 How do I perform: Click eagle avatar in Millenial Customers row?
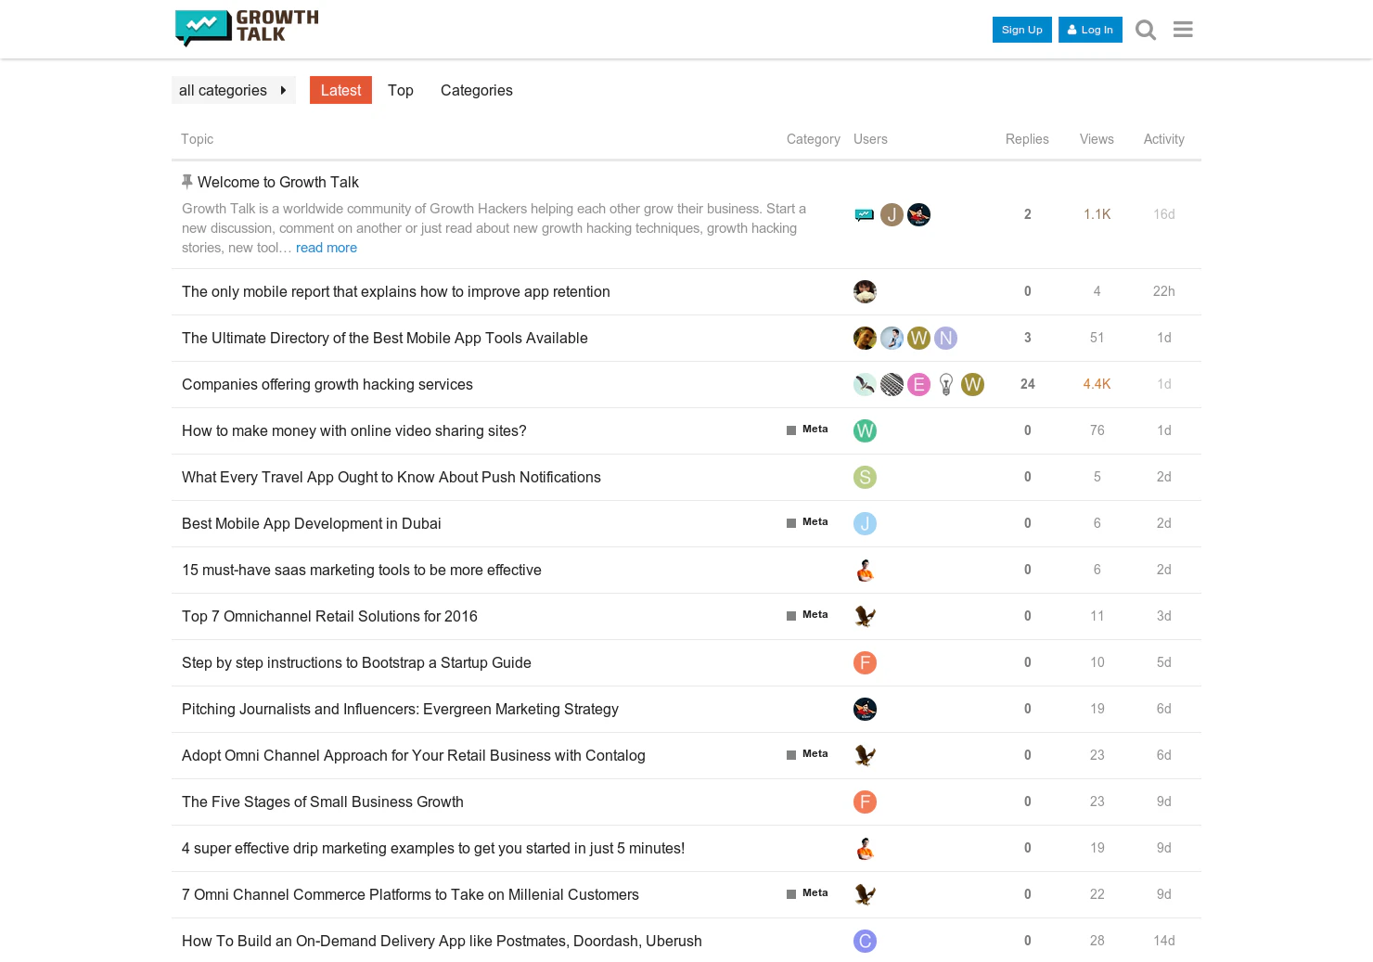[865, 894]
